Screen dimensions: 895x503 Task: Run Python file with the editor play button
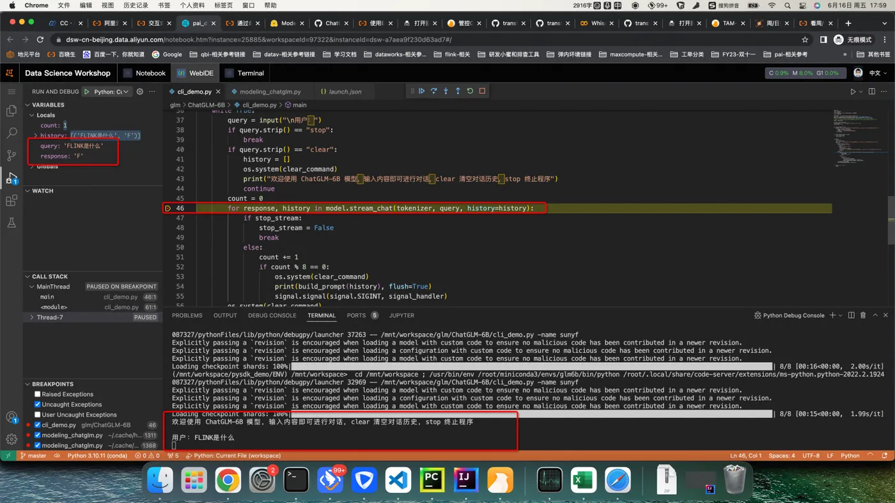pos(853,92)
